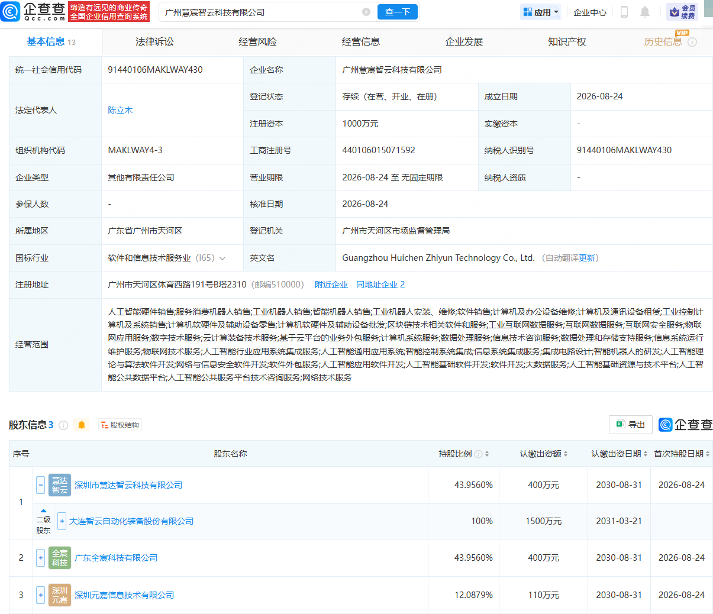
Task: Open legal representative 陈立木 profile
Action: [x=120, y=110]
